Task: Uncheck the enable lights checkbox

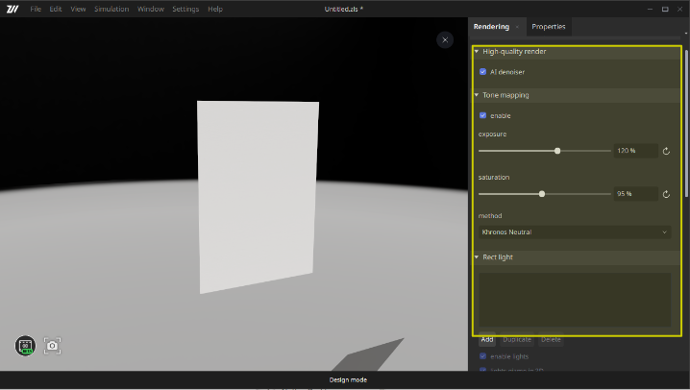Action: [x=482, y=356]
